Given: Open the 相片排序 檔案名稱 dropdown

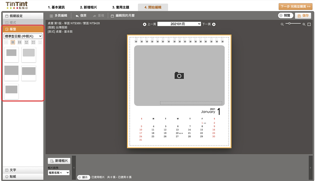Looking at the screenshot, I should click(x=59, y=173).
